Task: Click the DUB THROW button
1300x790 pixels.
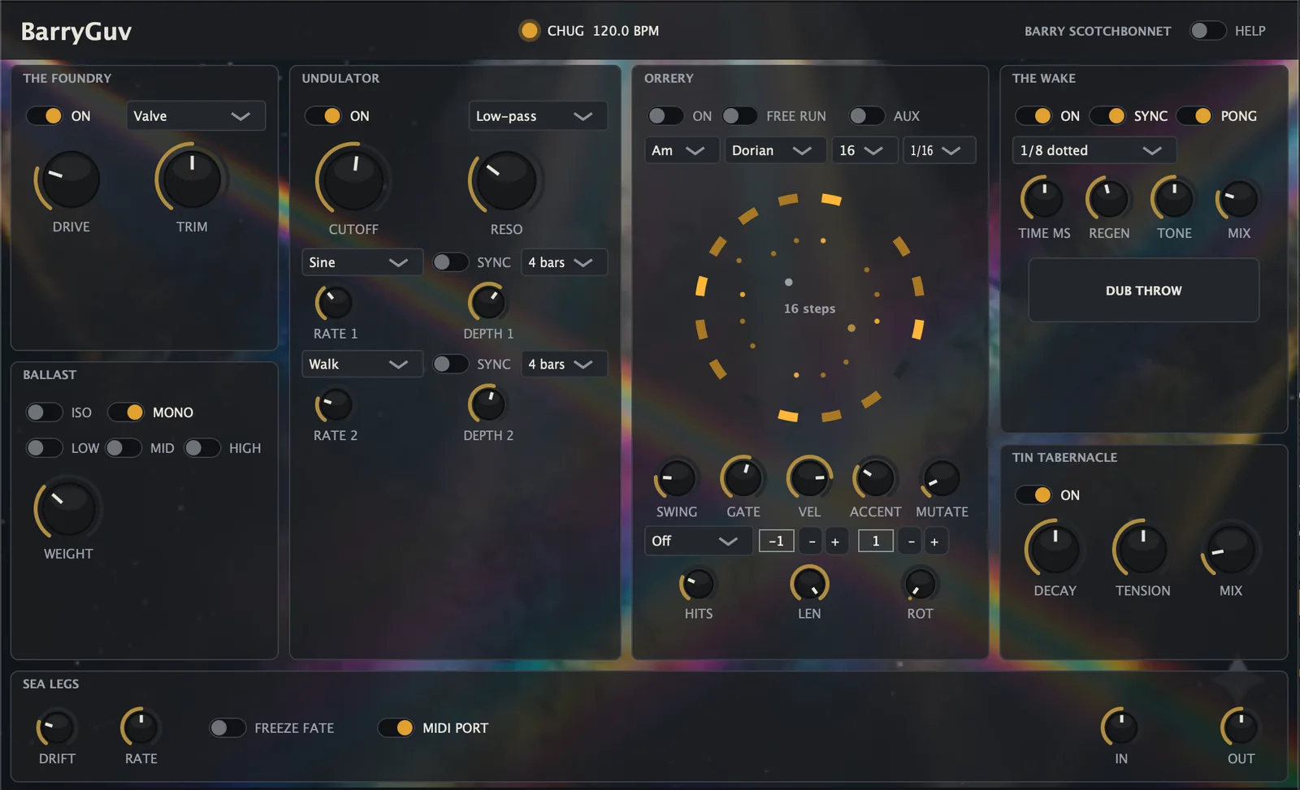Action: coord(1143,291)
